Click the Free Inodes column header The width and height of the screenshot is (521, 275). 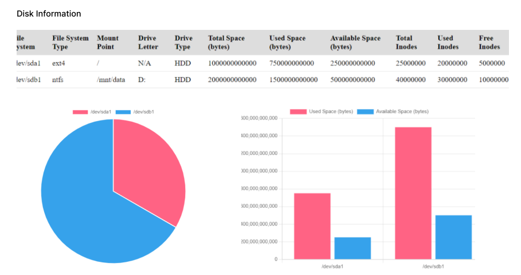[489, 42]
